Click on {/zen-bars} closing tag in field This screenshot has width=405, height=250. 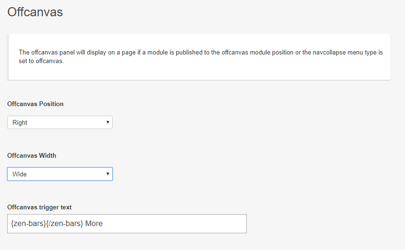[x=65, y=223]
